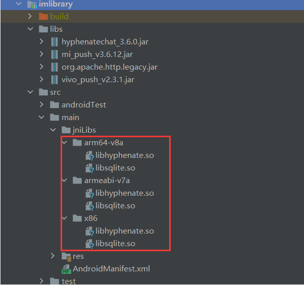Collapse the imlibrary module node
Screen dimensions: 304x285
coord(19,4)
